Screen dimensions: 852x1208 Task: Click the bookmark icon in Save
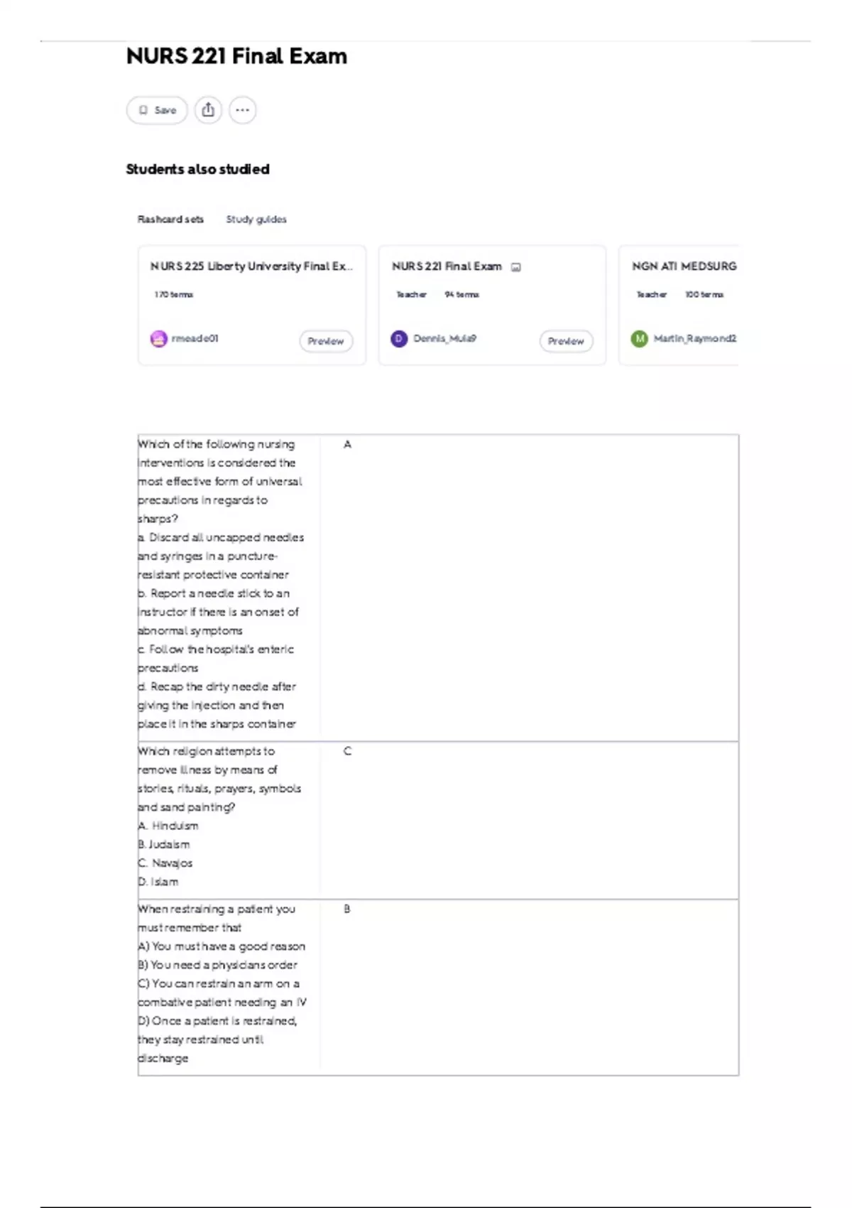[143, 110]
